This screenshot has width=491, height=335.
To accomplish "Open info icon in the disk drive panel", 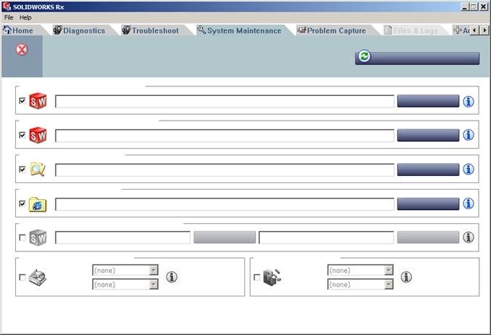I will pyautogui.click(x=172, y=277).
